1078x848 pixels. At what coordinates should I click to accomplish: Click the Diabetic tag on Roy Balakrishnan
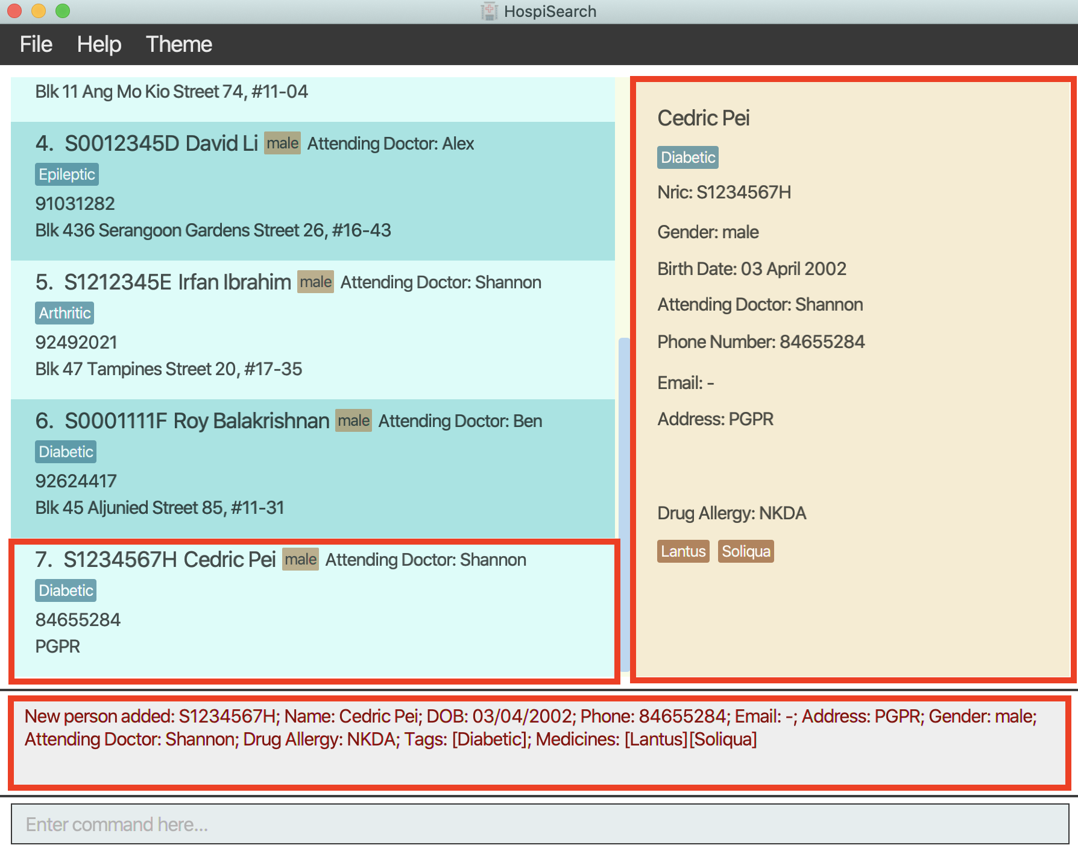(x=66, y=452)
